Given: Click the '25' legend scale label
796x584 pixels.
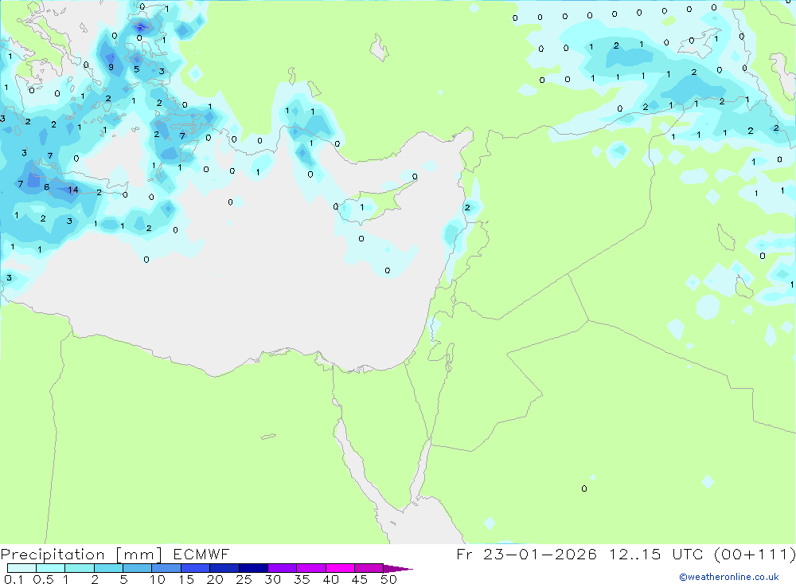Looking at the screenshot, I should pos(244,579).
